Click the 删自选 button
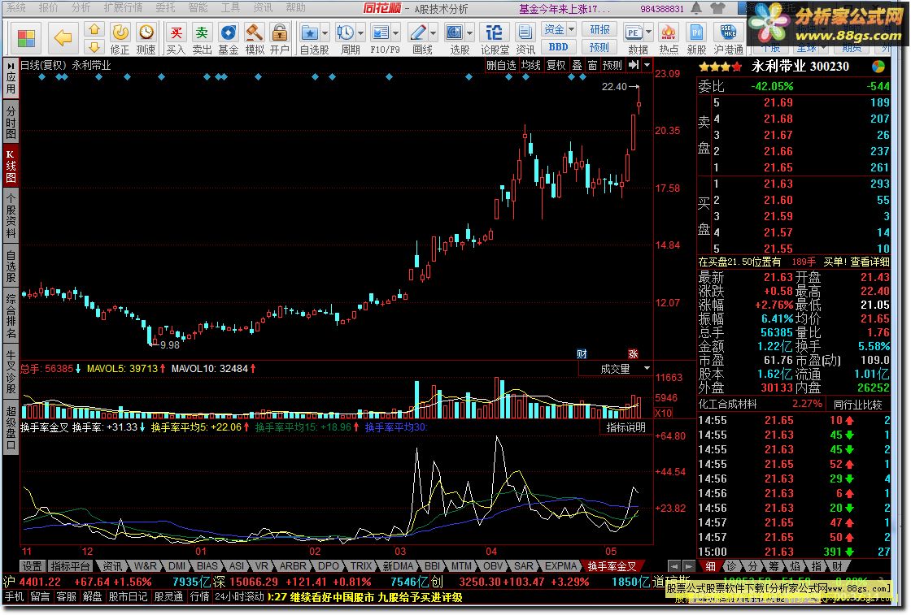The height and width of the screenshot is (615, 911). (501, 65)
